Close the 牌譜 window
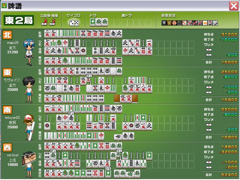Screen dimensions: 240x180 click(x=234, y=6)
